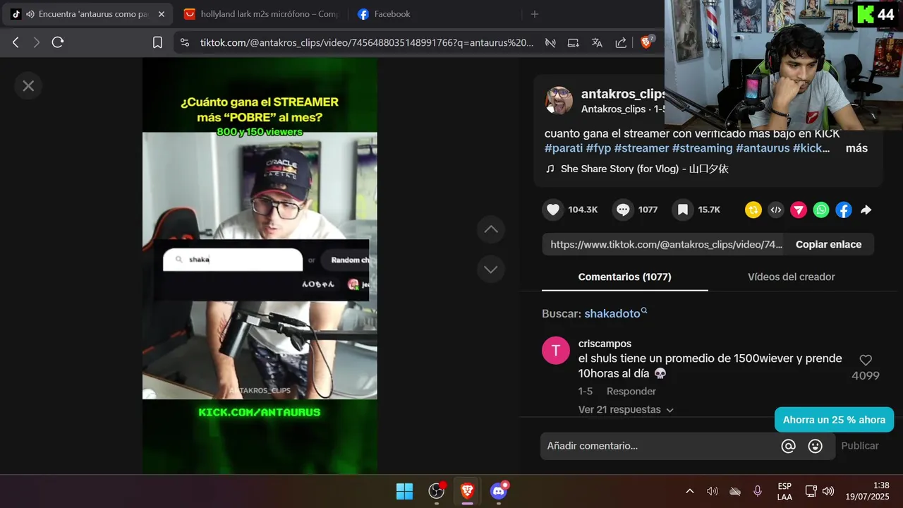The image size is (903, 508).
Task: Click Publicar to post the comment
Action: coord(860,446)
